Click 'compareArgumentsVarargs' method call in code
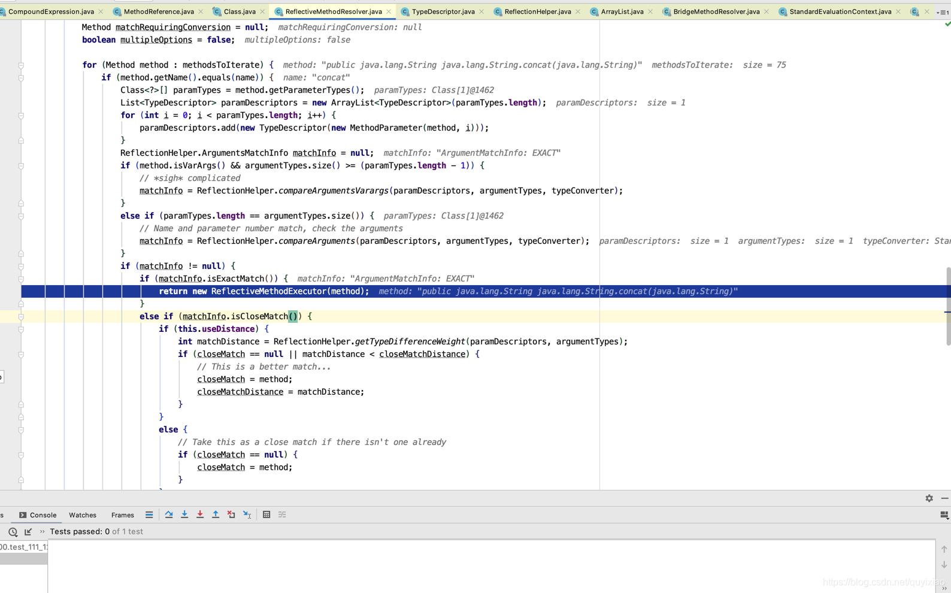 pos(334,191)
